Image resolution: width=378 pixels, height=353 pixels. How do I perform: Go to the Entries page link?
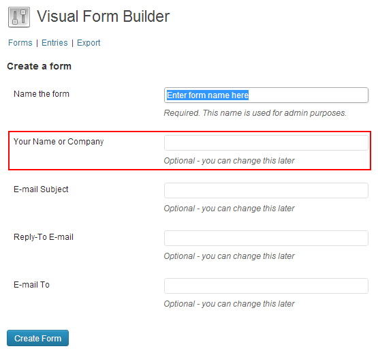click(54, 43)
